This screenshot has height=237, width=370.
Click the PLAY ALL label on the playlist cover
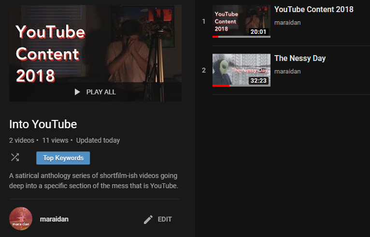tap(101, 92)
